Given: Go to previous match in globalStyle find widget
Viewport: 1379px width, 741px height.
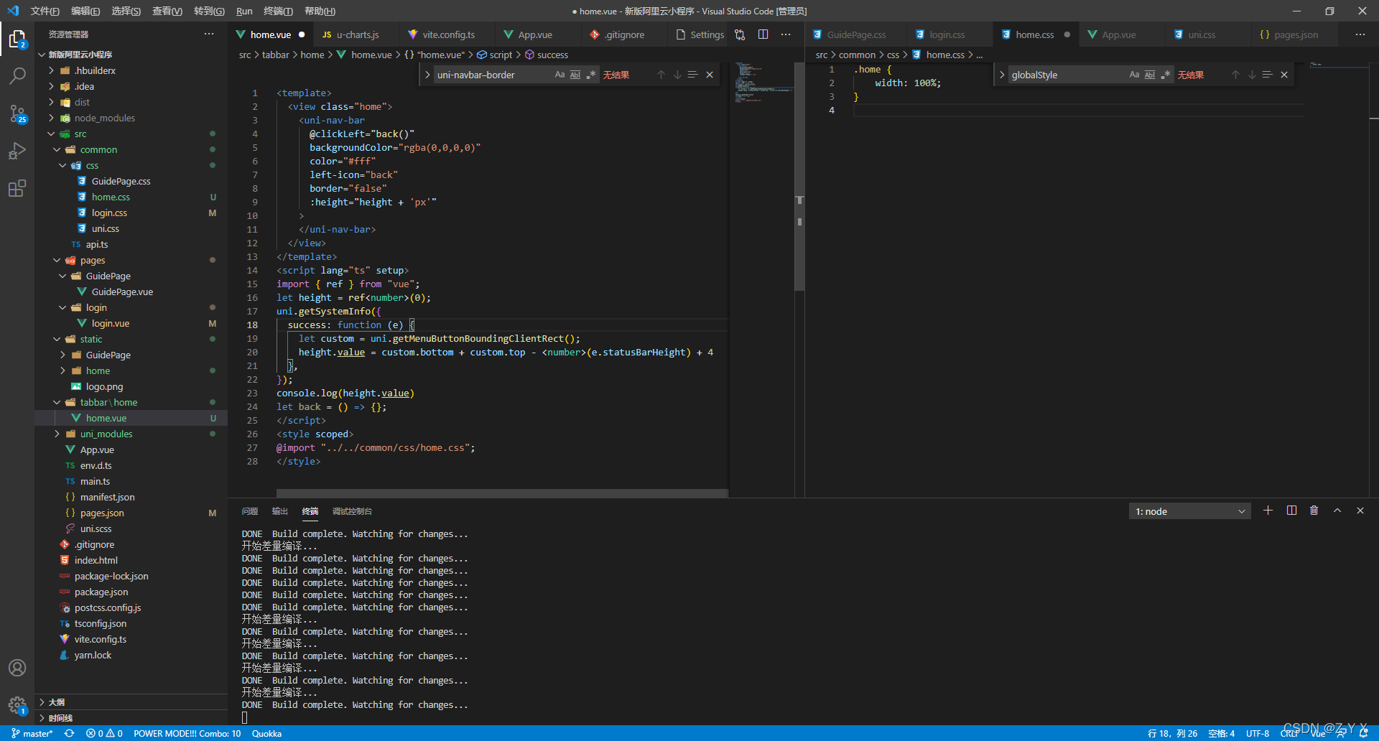Looking at the screenshot, I should (1235, 75).
